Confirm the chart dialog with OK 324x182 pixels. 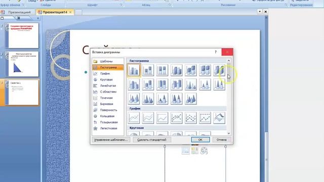tap(200, 140)
